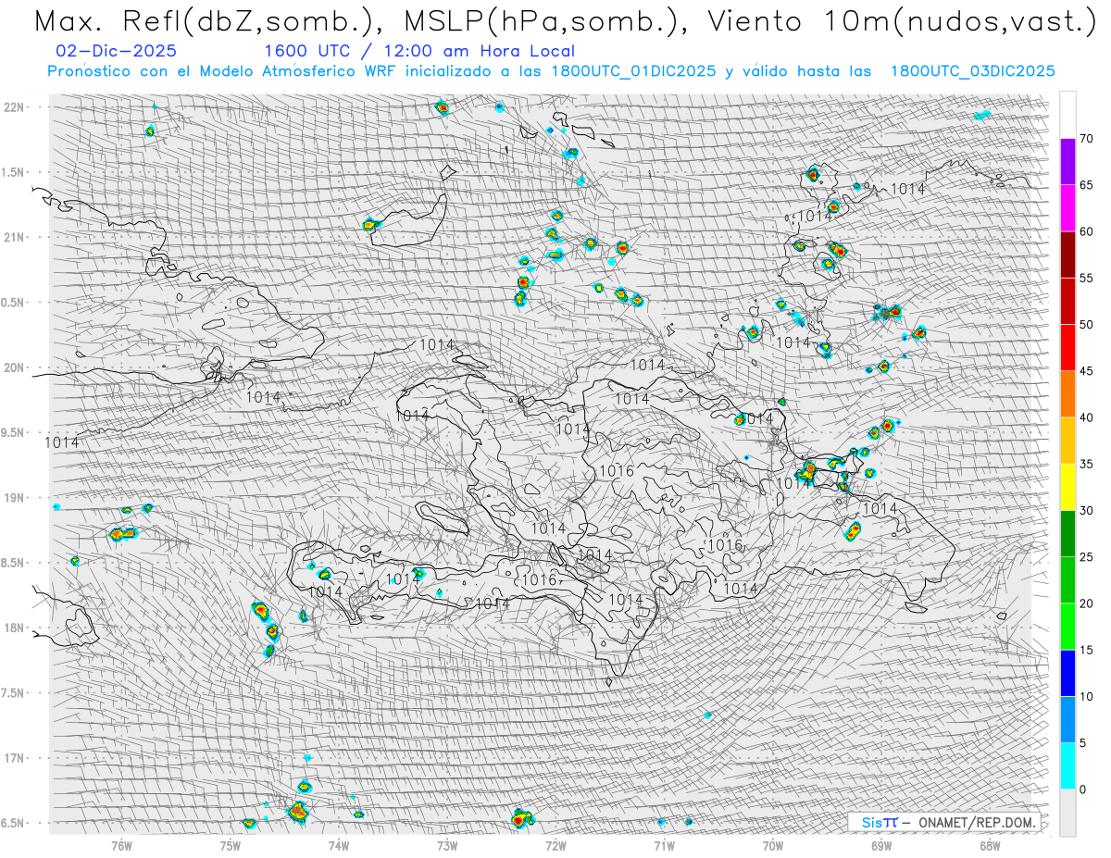Viewport: 1111px width, 858px height.
Task: Click the '75W' longitude axis label
Action: [x=230, y=844]
